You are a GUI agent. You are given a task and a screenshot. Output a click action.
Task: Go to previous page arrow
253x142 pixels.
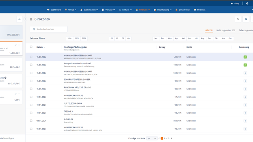(x=159, y=138)
